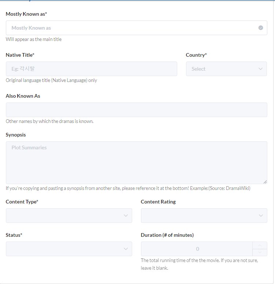Click the check mark icon in Mostly Known as field
This screenshot has width=275, height=284.
(x=261, y=28)
